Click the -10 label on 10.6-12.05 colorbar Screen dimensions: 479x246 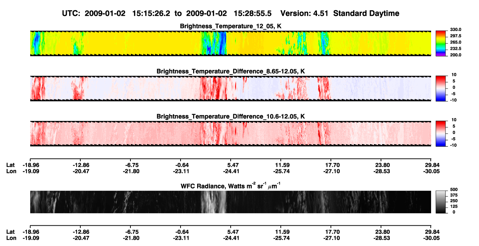point(454,145)
